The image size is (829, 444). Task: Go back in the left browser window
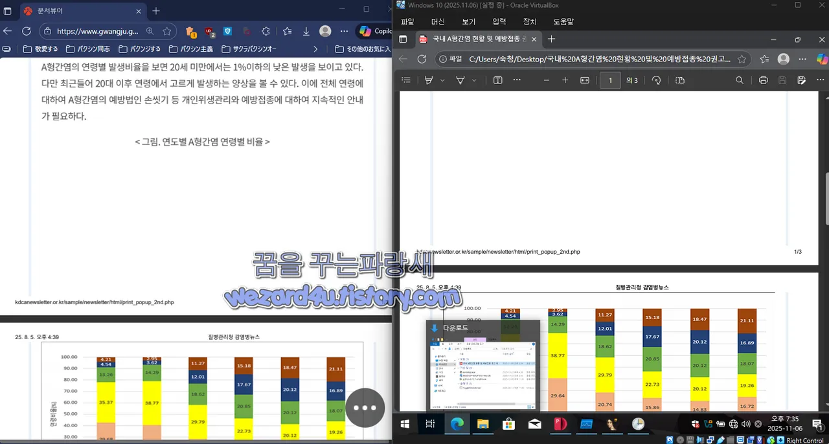pos(8,31)
